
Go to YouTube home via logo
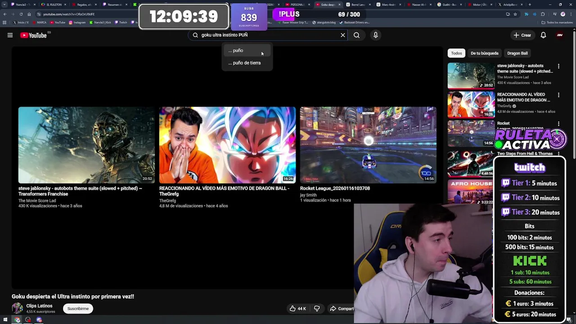33,35
